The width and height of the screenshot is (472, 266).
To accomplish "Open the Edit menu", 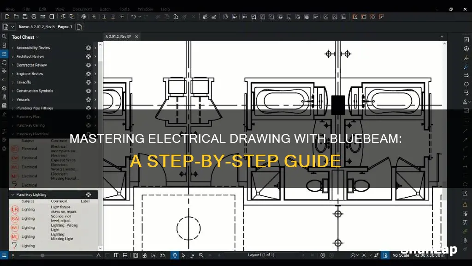I will pos(42,9).
